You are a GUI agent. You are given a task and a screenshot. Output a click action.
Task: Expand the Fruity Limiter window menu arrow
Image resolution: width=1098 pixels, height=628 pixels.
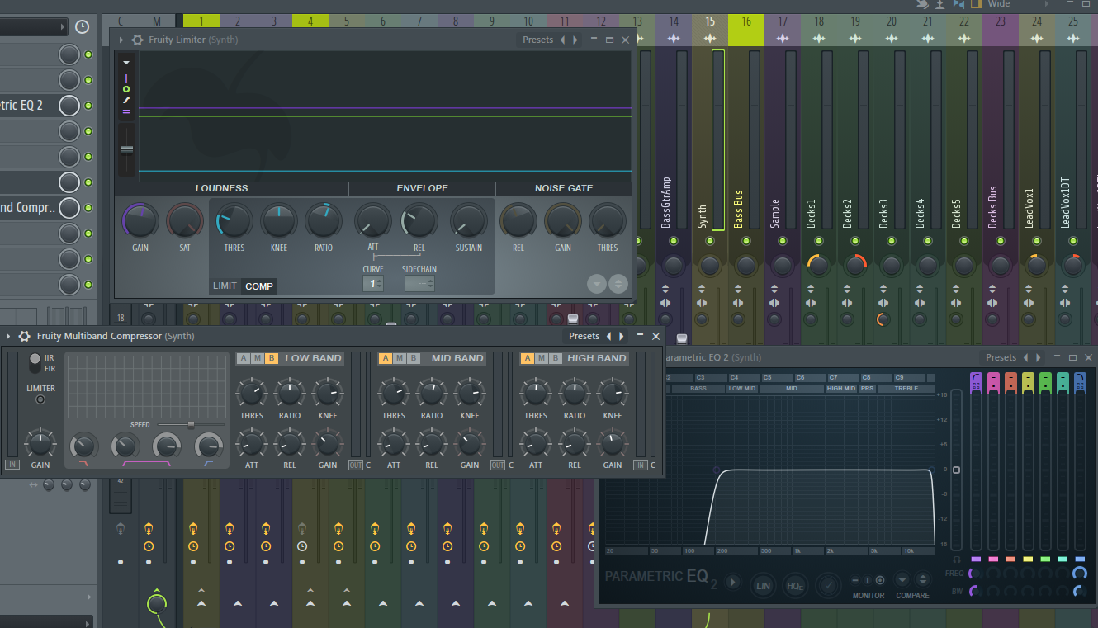click(121, 40)
